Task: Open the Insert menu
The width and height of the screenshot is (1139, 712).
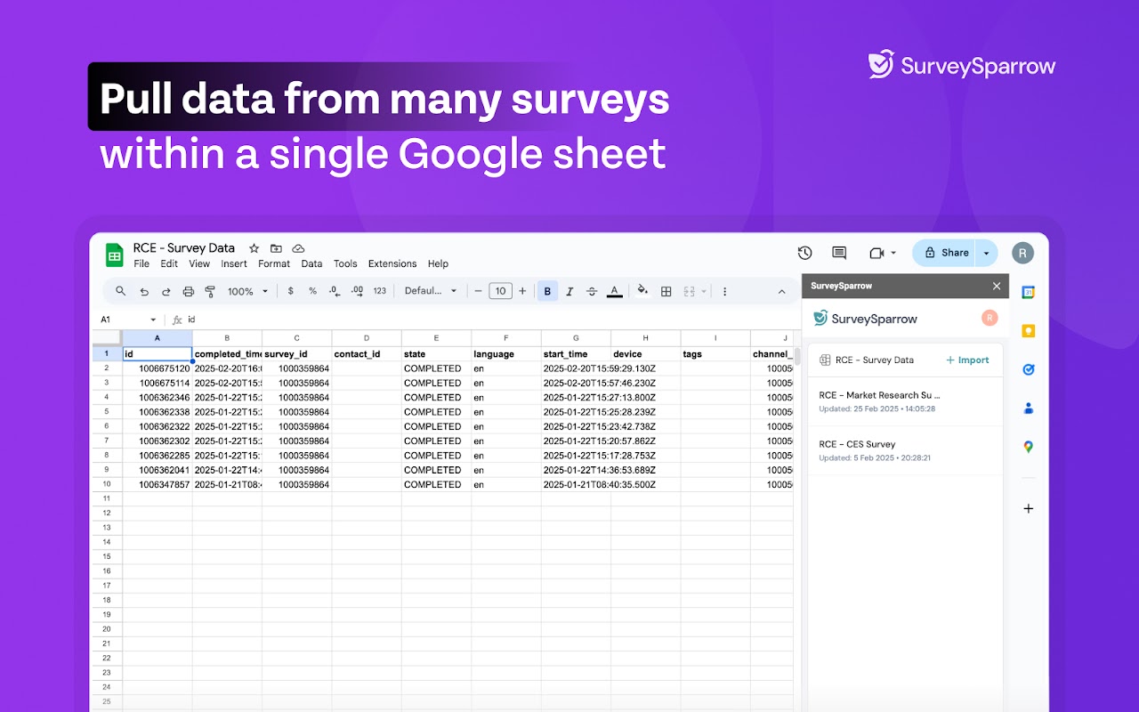Action: 234,263
